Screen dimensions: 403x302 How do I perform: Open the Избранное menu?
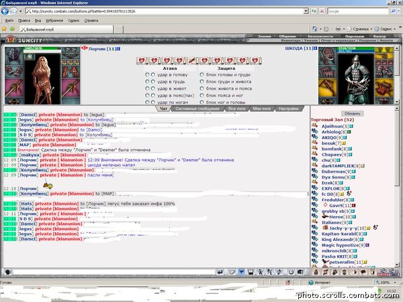click(54, 21)
